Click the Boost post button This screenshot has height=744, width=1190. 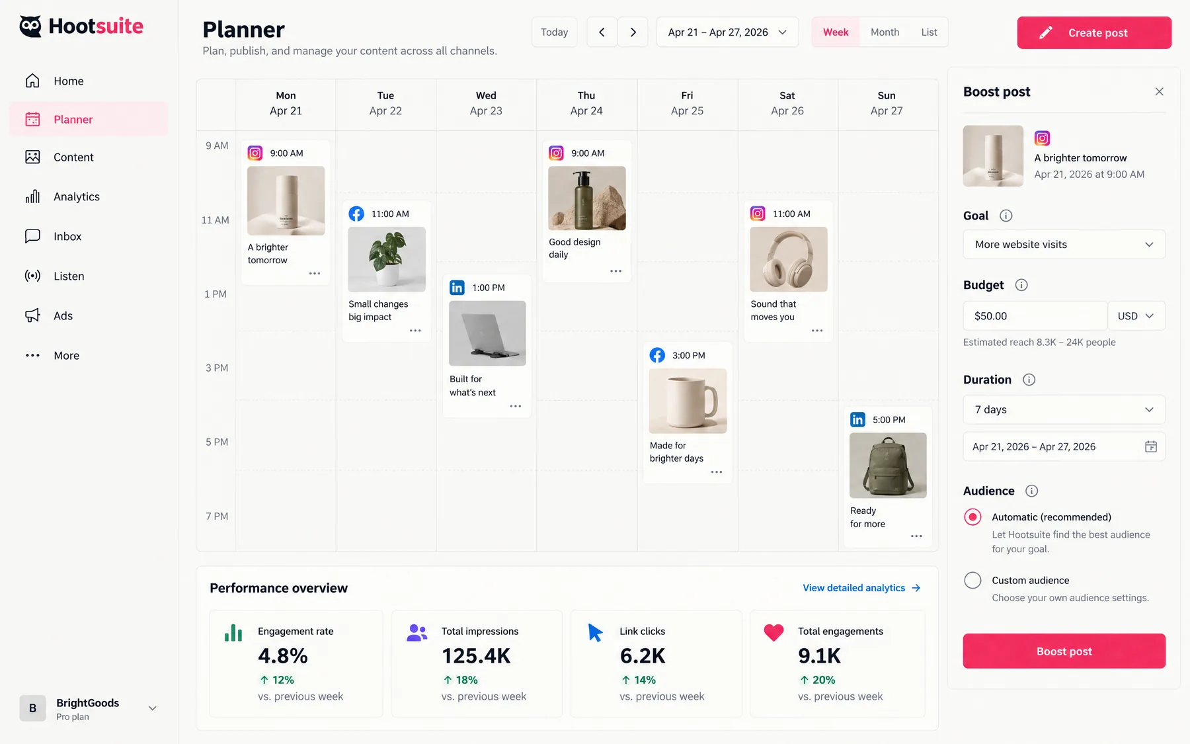[x=1064, y=651]
